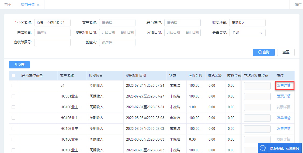This screenshot has width=303, height=153.
Task: Click the HC001业主 name cell
Action: (x=69, y=96)
